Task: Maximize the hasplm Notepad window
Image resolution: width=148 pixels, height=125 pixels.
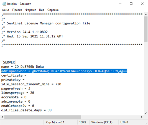Action: point(131,4)
